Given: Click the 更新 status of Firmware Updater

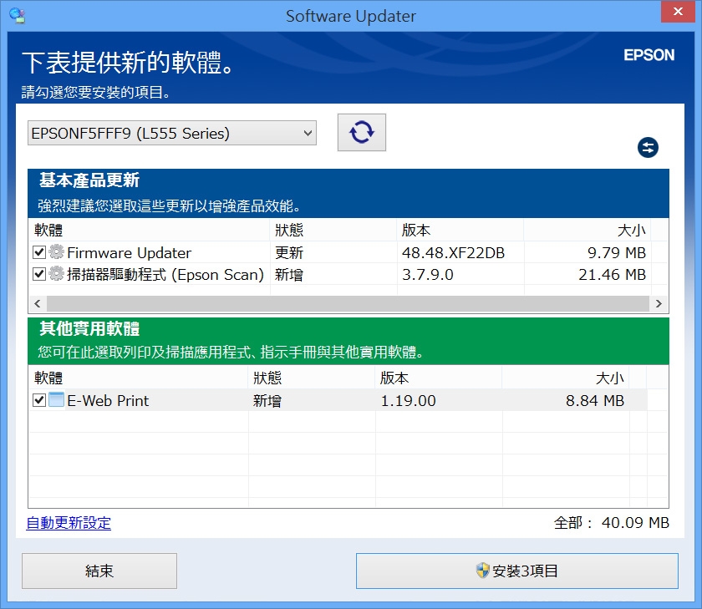Looking at the screenshot, I should (x=289, y=253).
